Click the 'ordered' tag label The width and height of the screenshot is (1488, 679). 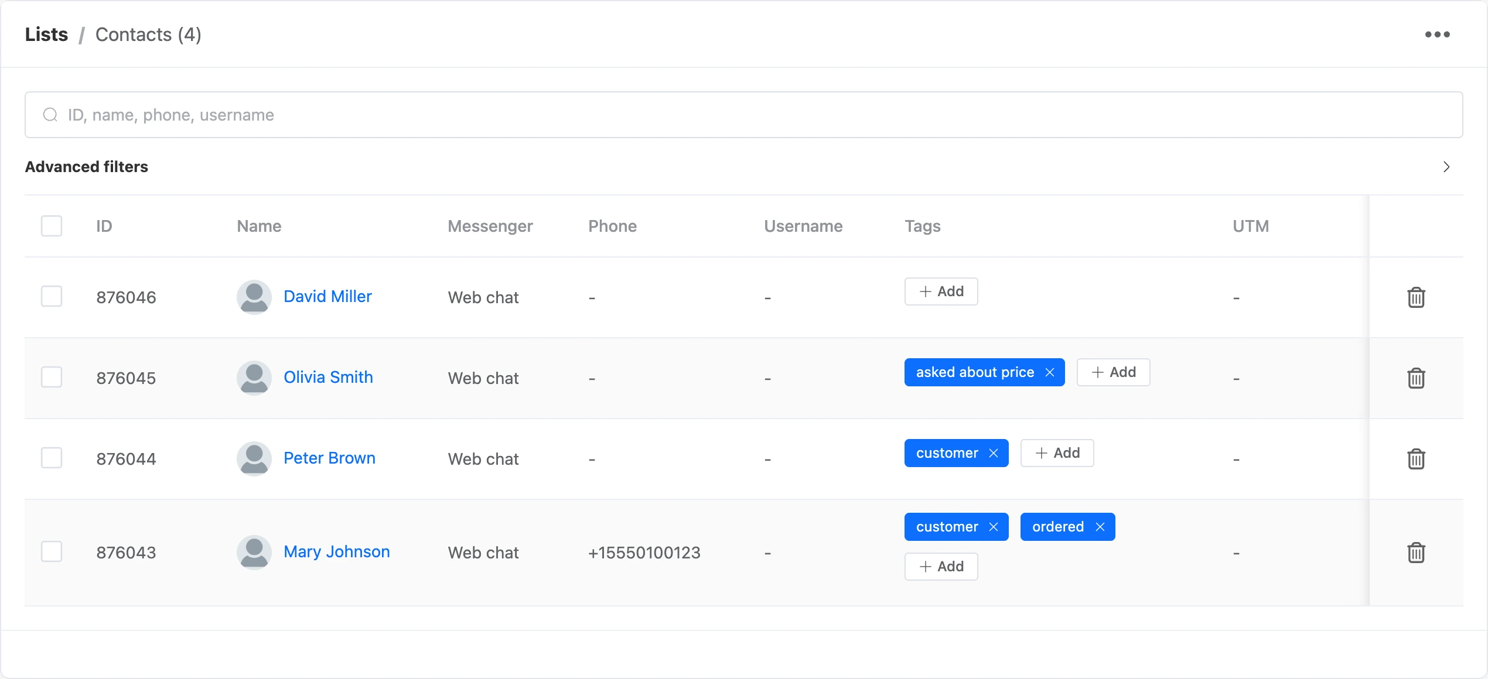pos(1058,527)
